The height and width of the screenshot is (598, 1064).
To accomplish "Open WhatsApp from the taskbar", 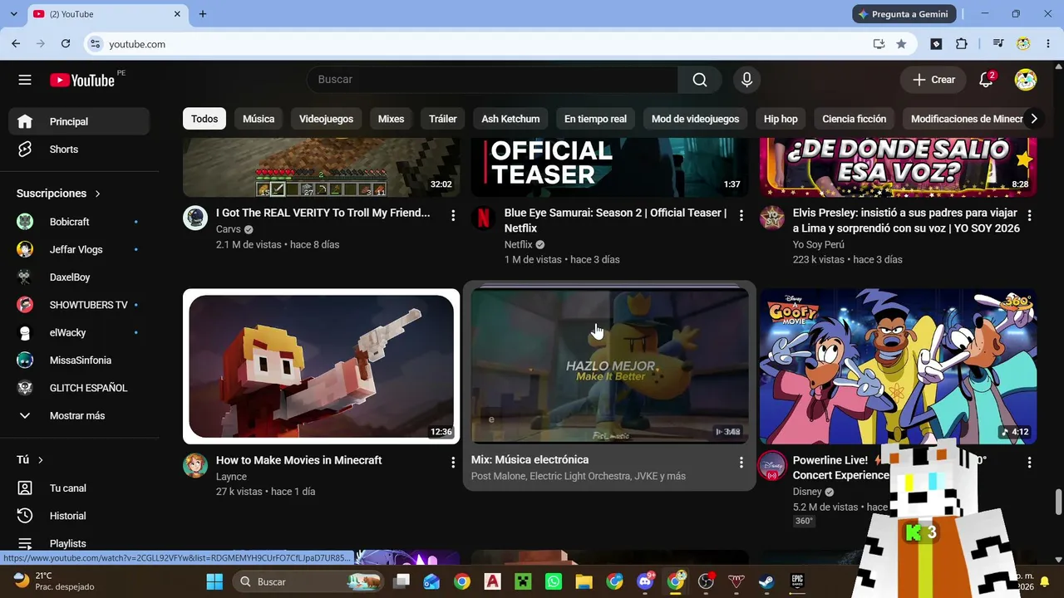I will [x=554, y=581].
